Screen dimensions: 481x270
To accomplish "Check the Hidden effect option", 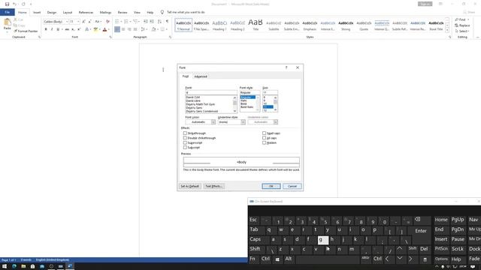I will pos(264,142).
